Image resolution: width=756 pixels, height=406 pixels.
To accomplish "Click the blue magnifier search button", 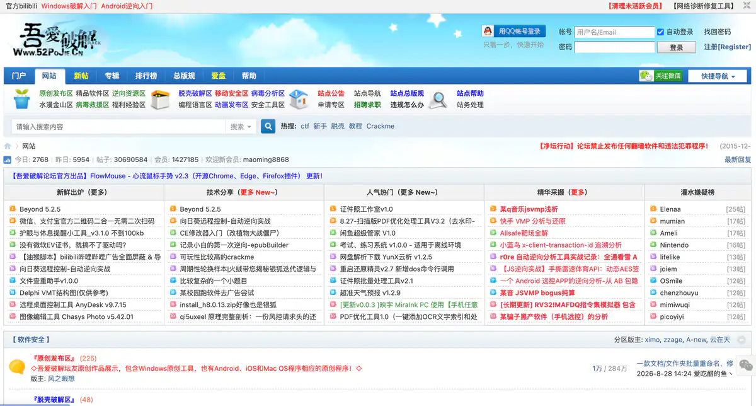I will click(268, 126).
